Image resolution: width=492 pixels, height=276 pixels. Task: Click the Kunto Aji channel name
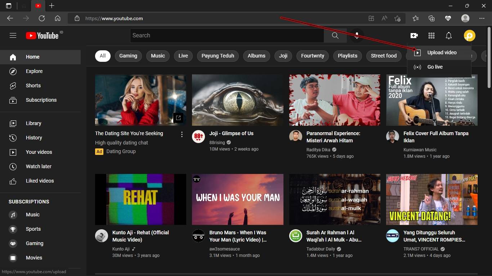tap(121, 249)
